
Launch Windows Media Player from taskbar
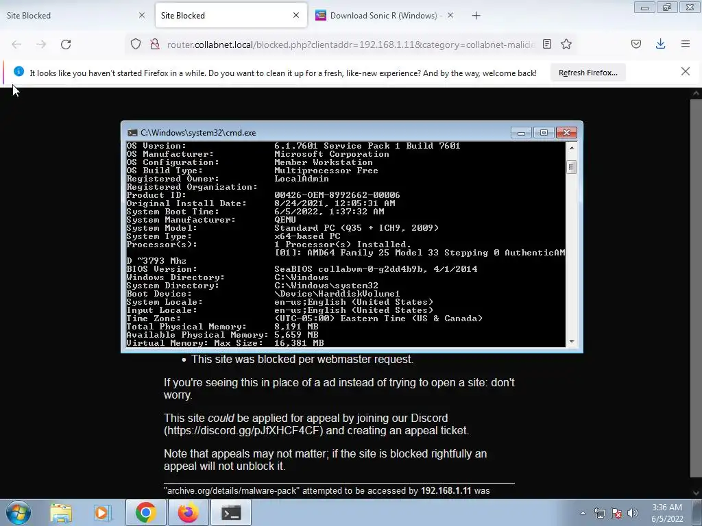[x=102, y=512]
